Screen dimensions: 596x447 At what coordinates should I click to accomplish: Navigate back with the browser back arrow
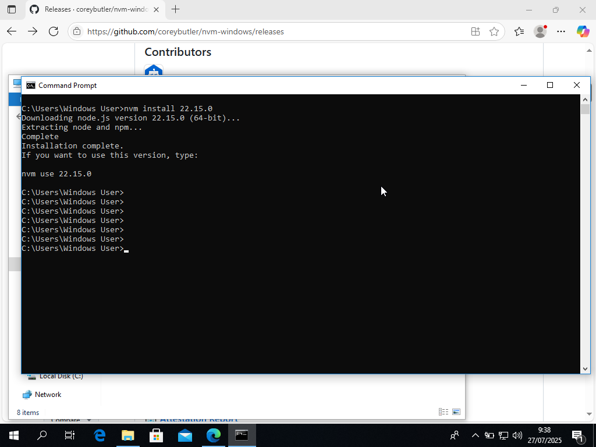tap(12, 31)
